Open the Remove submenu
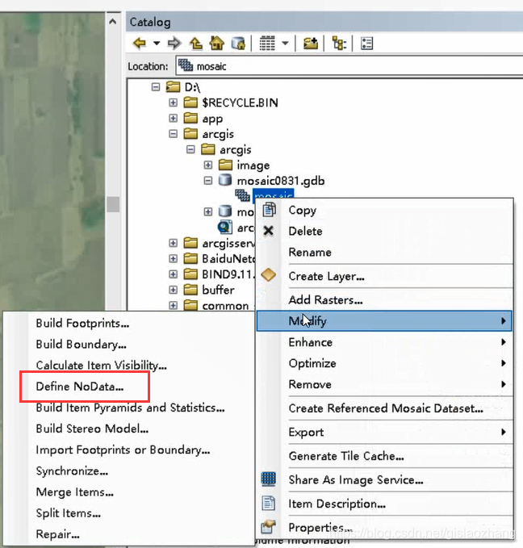Viewport: 523px width, 548px height. 384,384
